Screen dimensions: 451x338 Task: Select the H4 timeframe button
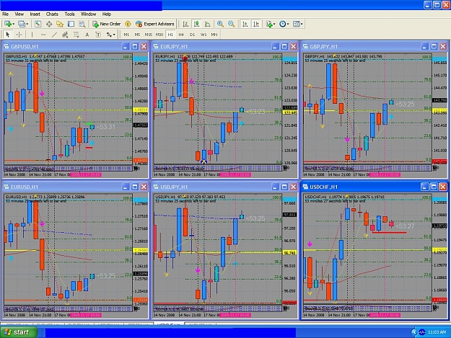point(181,35)
